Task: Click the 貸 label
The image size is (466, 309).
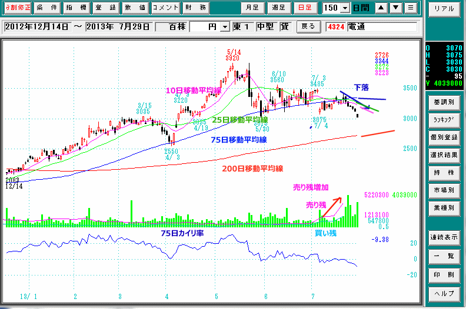Action: click(285, 27)
